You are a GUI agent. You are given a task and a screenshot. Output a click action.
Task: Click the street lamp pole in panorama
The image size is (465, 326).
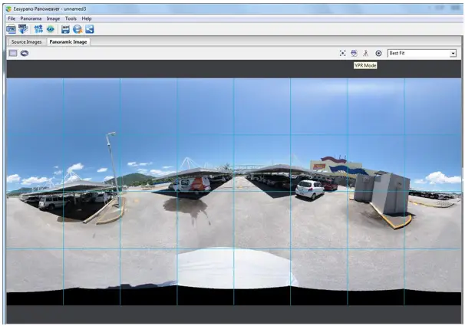[113, 167]
